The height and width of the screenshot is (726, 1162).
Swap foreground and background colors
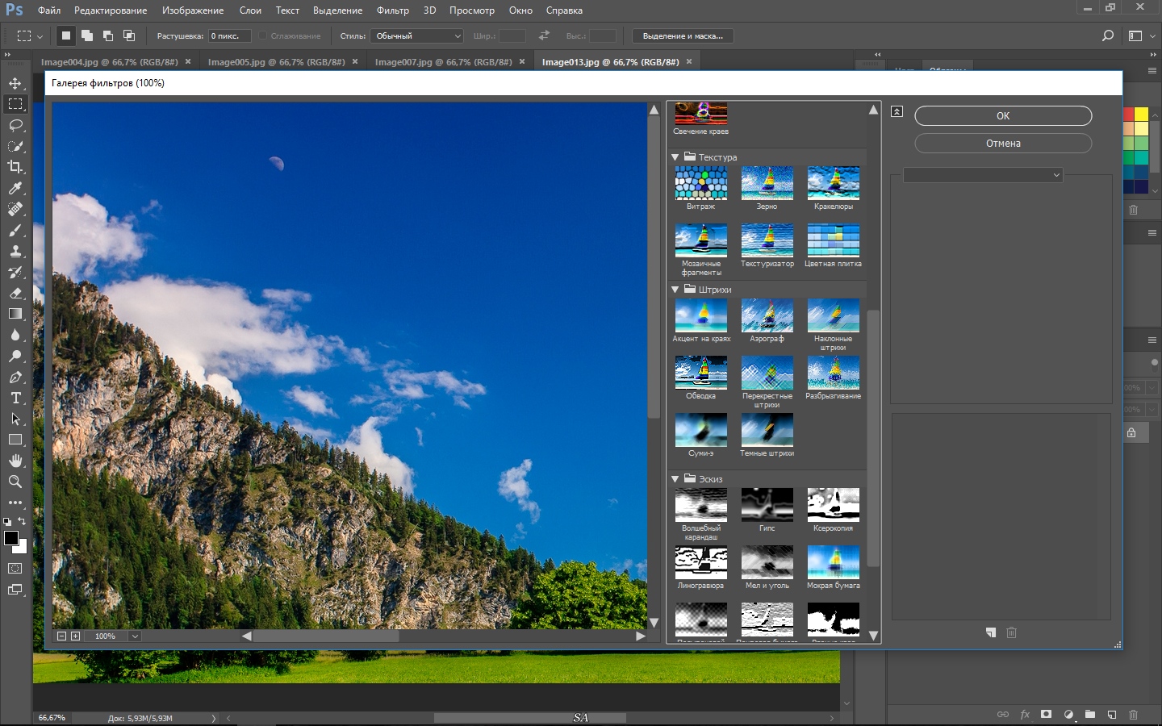click(23, 522)
